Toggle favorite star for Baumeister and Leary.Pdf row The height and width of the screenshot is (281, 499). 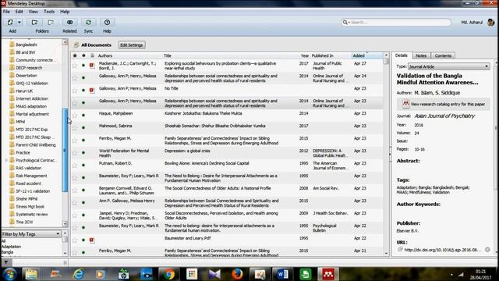[75, 240]
